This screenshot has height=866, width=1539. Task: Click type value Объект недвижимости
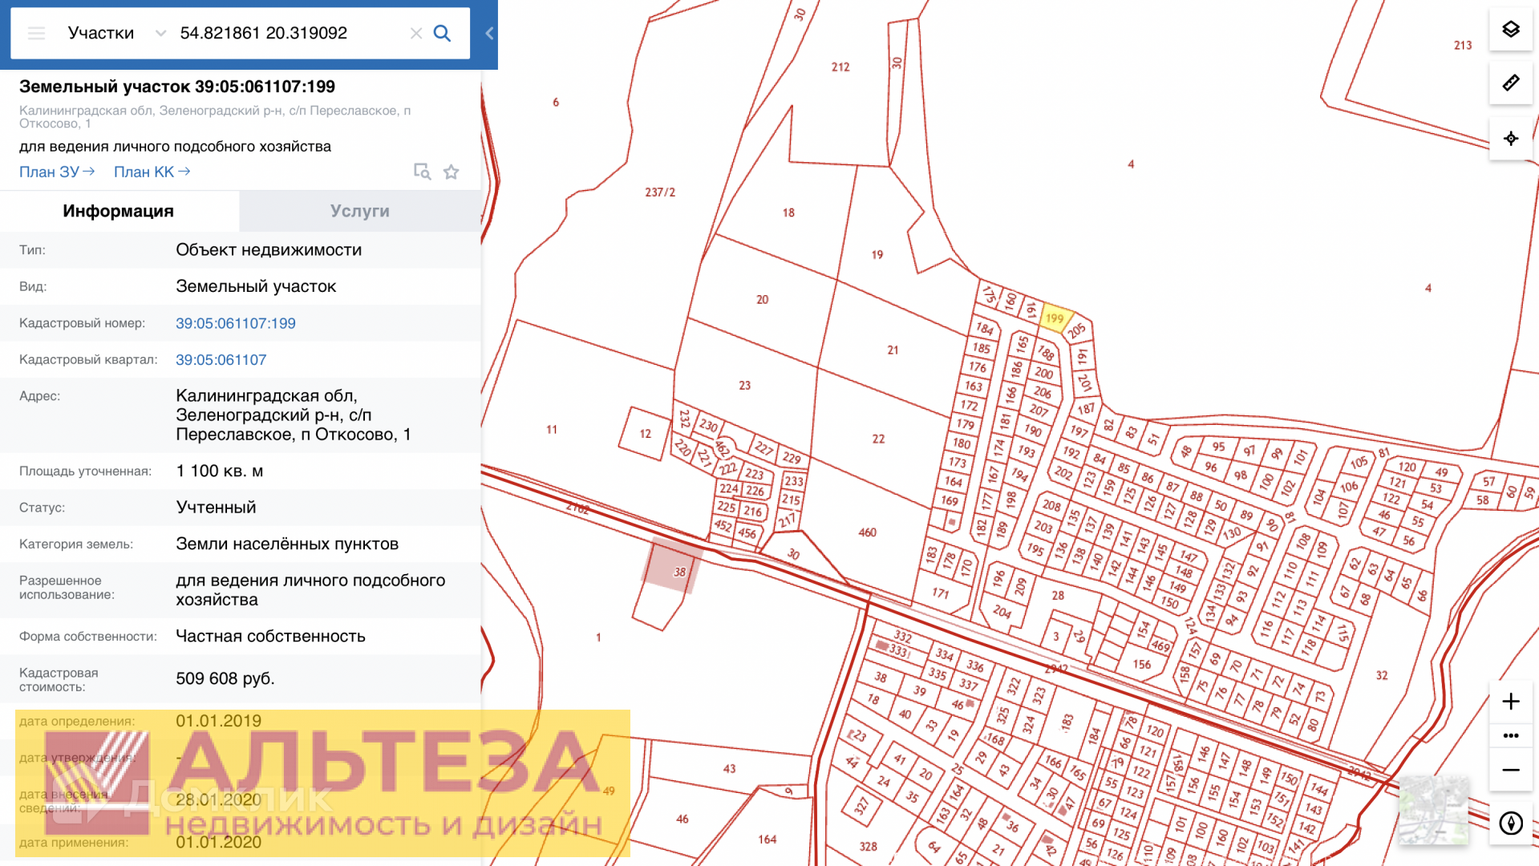click(269, 250)
